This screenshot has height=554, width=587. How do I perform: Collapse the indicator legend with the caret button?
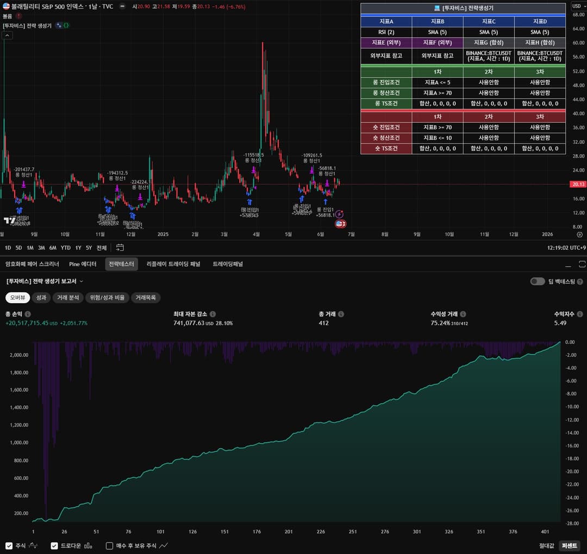point(7,35)
